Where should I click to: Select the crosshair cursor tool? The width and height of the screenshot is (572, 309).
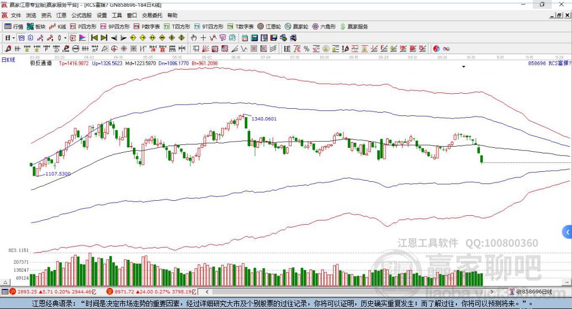[203, 37]
